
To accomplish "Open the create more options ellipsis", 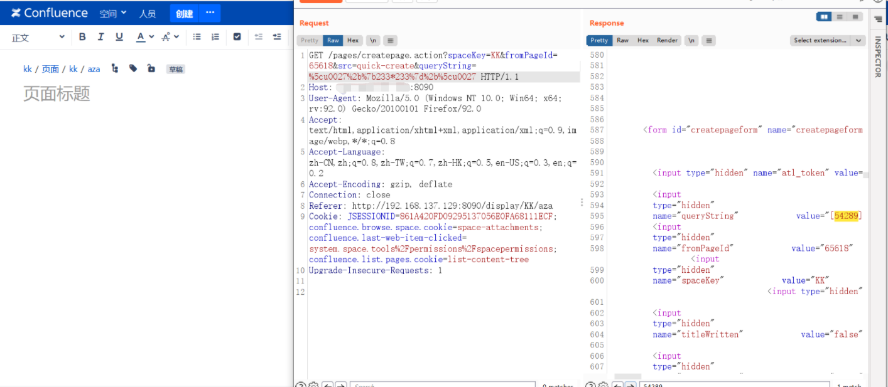I will (210, 13).
